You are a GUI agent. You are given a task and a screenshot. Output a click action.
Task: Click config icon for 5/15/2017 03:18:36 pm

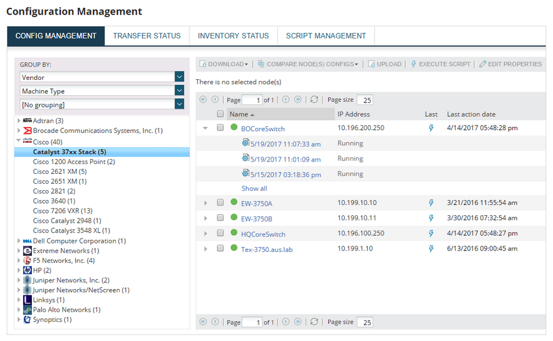tap(246, 173)
